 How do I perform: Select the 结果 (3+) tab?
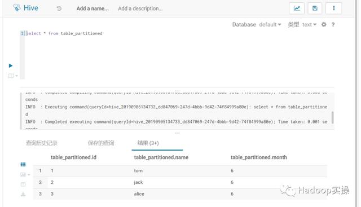click(148, 143)
